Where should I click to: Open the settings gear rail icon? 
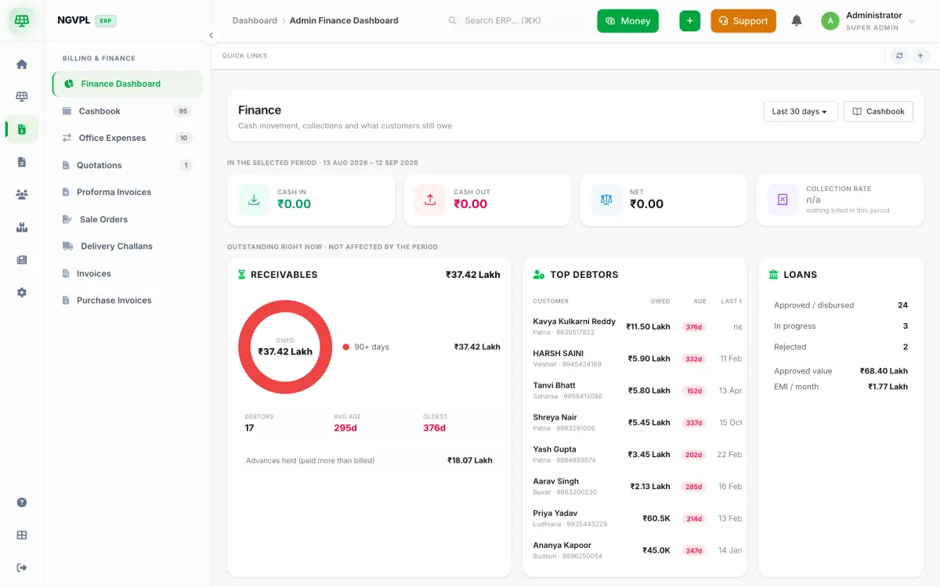[22, 292]
